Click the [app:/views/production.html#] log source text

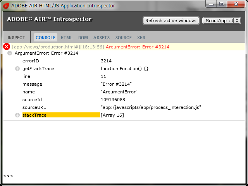[46, 47]
